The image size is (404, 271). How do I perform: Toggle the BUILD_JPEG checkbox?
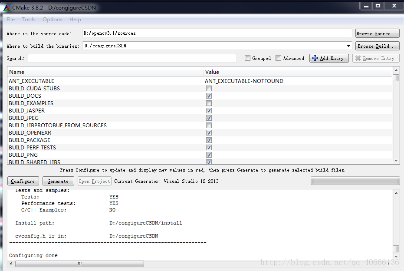209,118
